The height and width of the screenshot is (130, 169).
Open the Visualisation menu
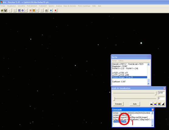[x=12, y=6]
